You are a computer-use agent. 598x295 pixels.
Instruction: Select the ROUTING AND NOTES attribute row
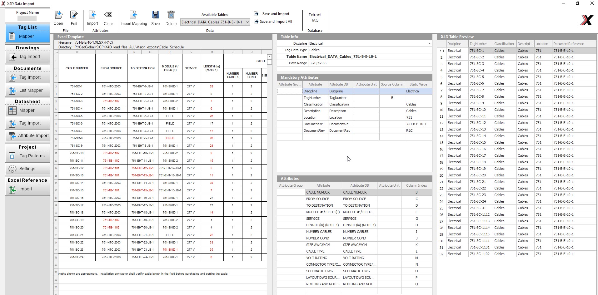click(355, 284)
